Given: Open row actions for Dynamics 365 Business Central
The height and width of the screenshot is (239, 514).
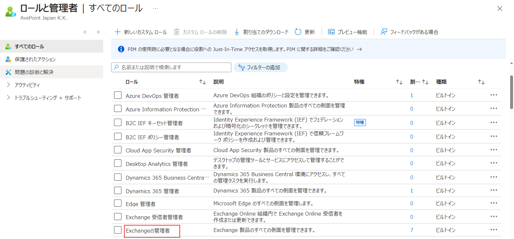Looking at the screenshot, I should pos(494,177).
